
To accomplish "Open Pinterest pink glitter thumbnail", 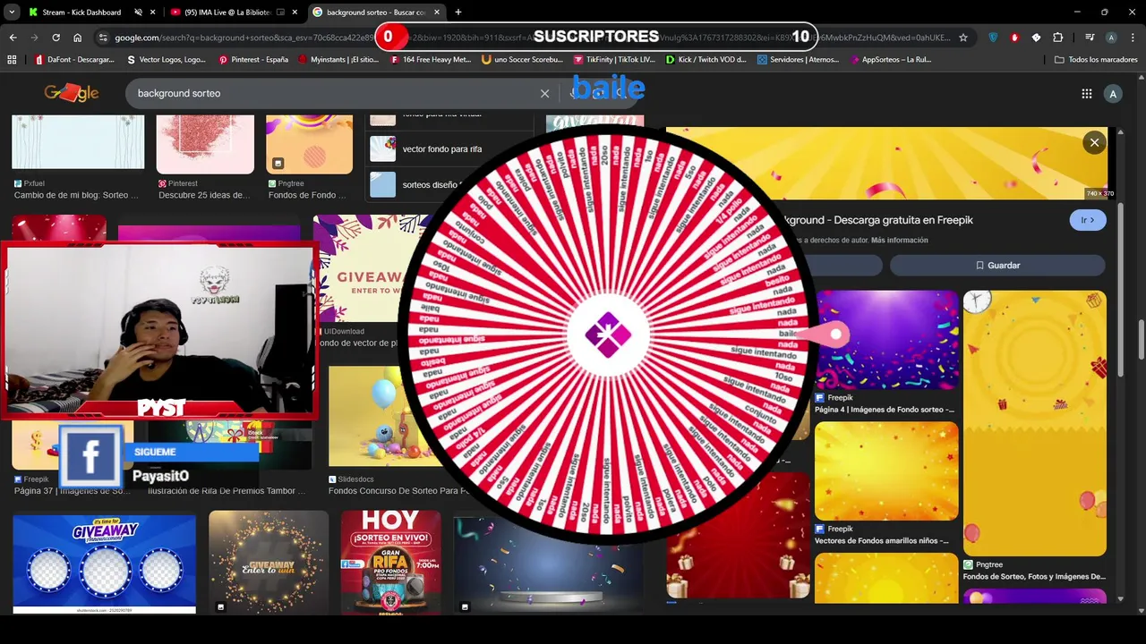I will pos(205,144).
